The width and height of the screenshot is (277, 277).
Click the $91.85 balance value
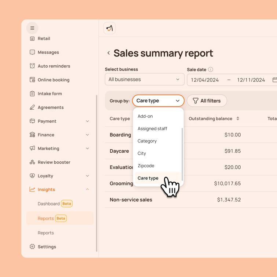click(x=233, y=151)
